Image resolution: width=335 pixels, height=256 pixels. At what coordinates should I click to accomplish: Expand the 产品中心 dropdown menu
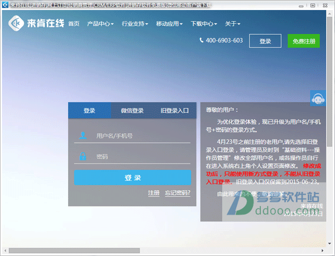coord(100,23)
